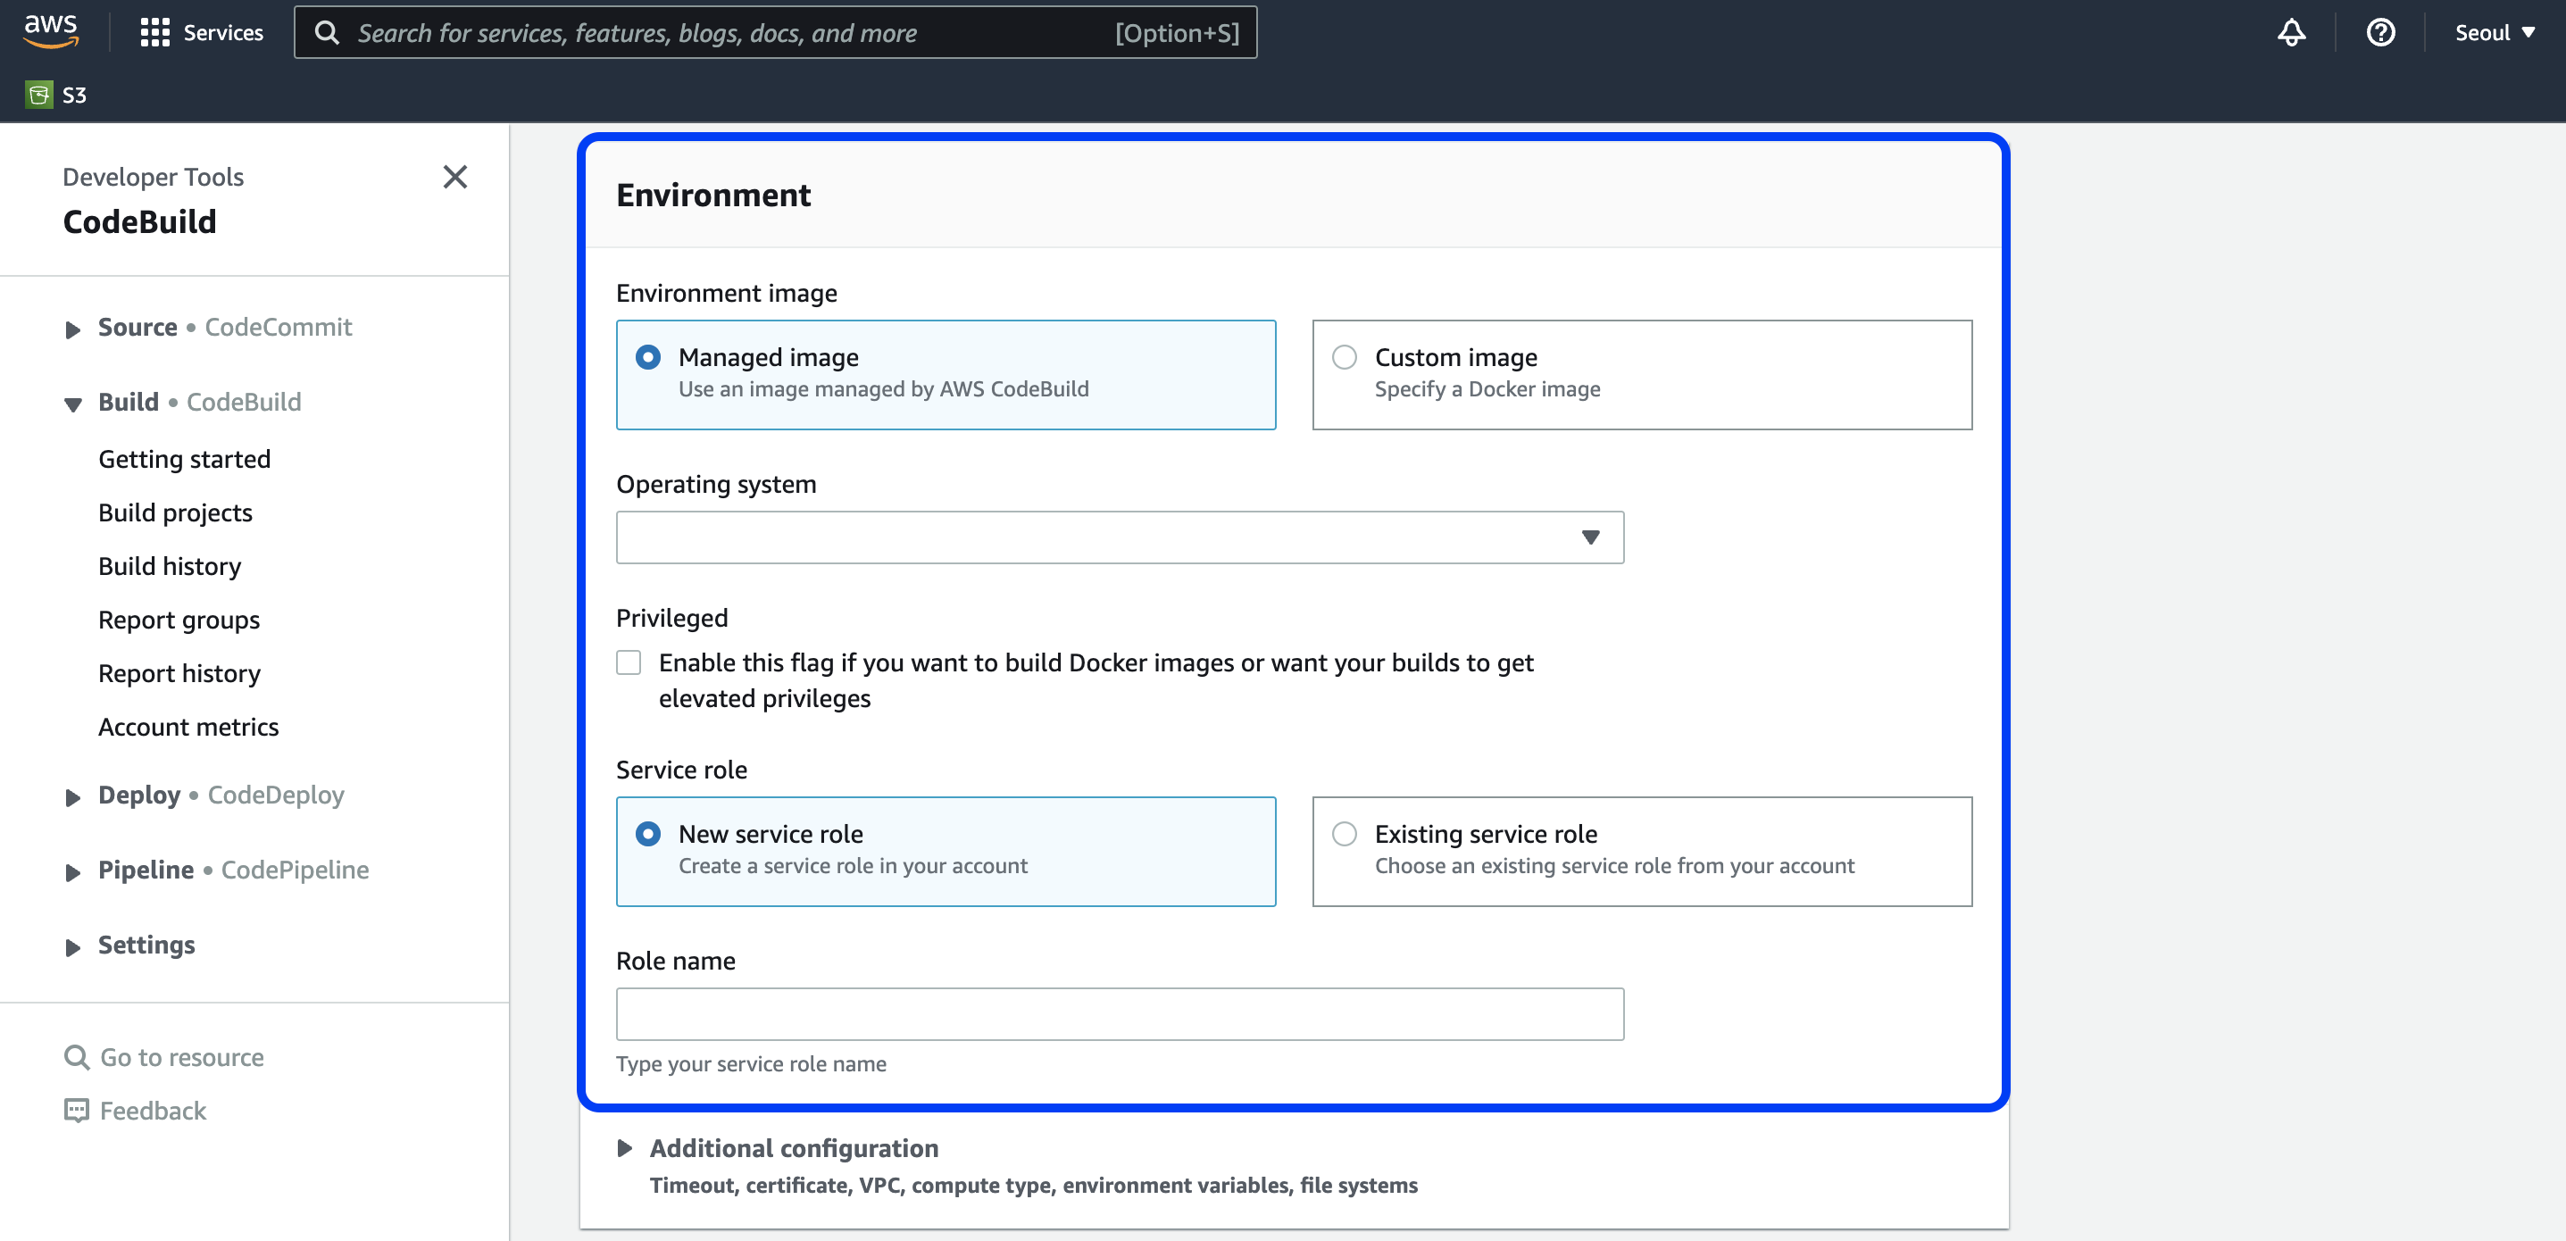
Task: Expand Source CodeCommit tree section
Action: pyautogui.click(x=71, y=329)
